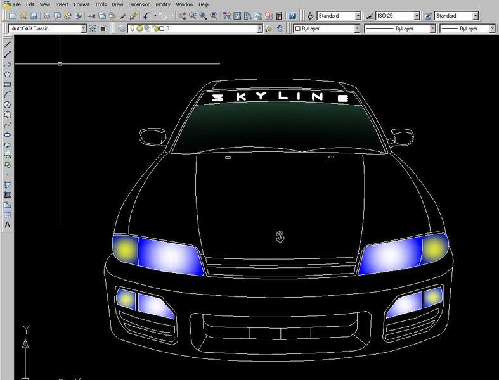
Task: Toggle layer 0 lock icon
Action: click(155, 28)
